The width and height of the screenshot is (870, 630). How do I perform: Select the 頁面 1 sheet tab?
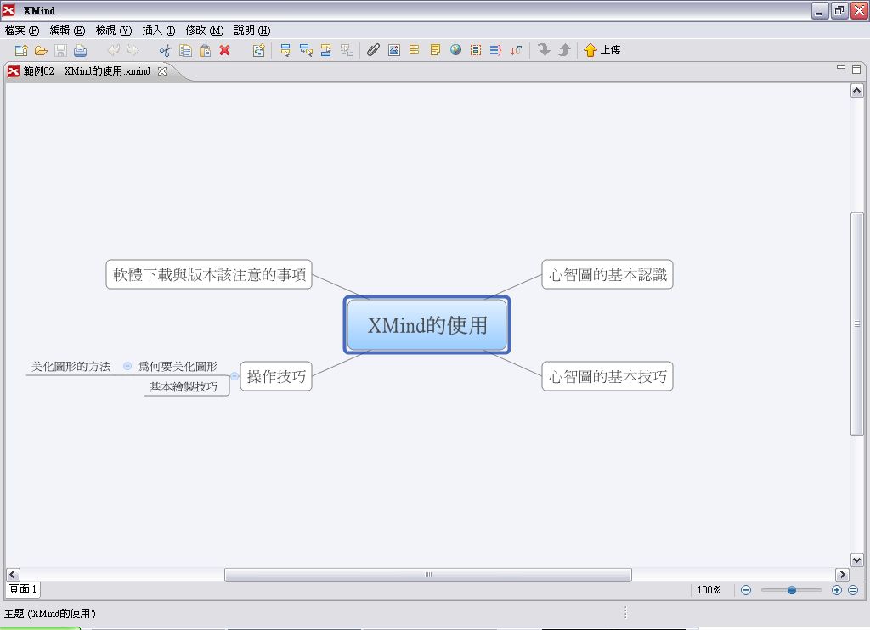[23, 589]
